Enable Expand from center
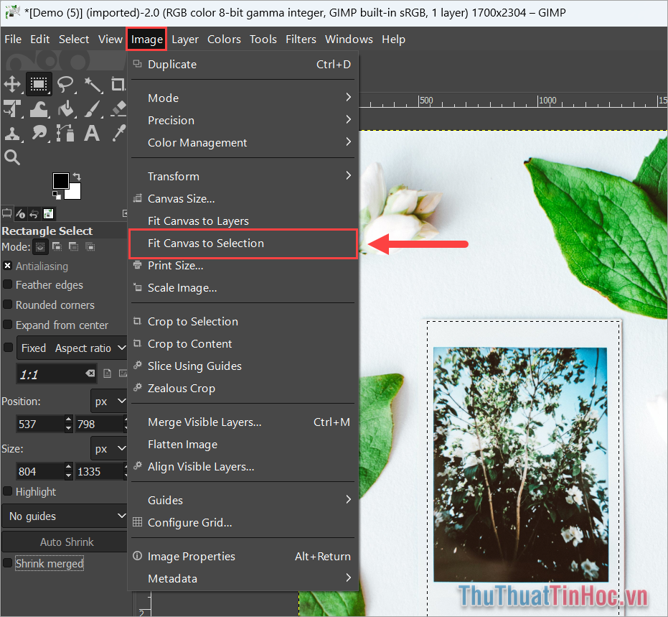668x617 pixels. pyautogui.click(x=8, y=325)
